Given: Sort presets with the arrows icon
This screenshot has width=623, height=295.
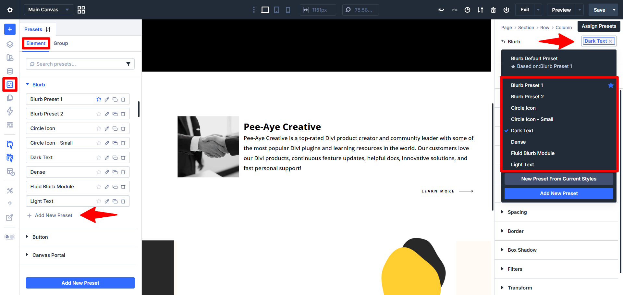Looking at the screenshot, I should point(48,29).
